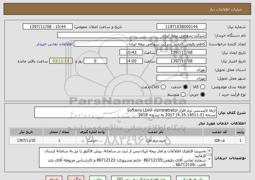Choose the متوسط purchase process option

tap(183, 94)
